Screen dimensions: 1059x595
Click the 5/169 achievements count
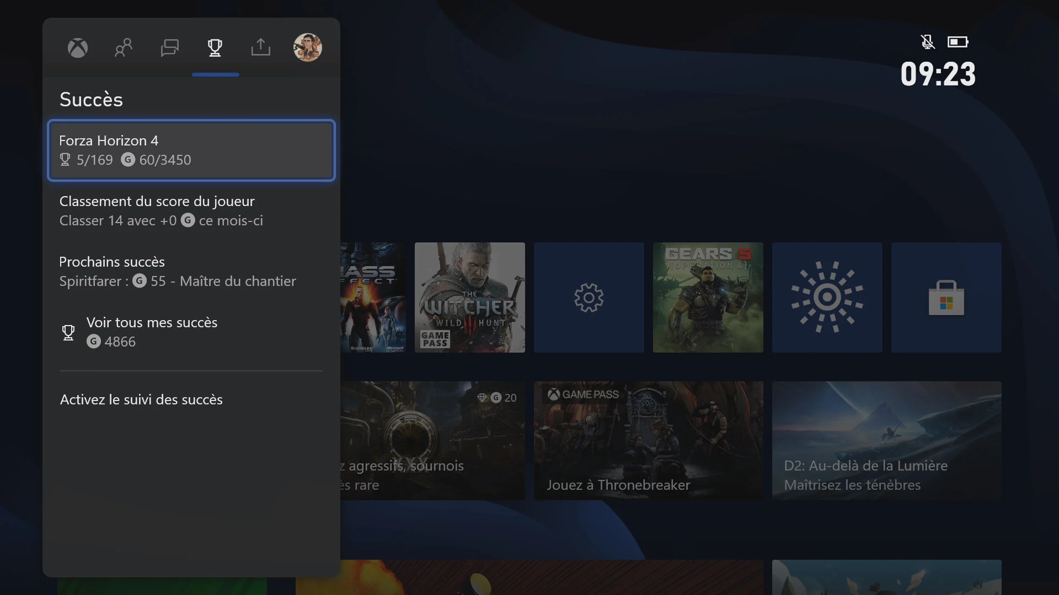(94, 160)
